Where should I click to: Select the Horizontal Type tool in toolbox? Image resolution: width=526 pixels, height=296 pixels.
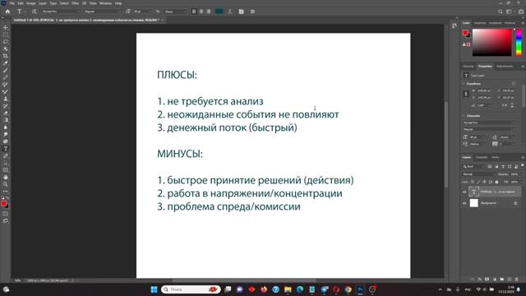tap(6, 149)
